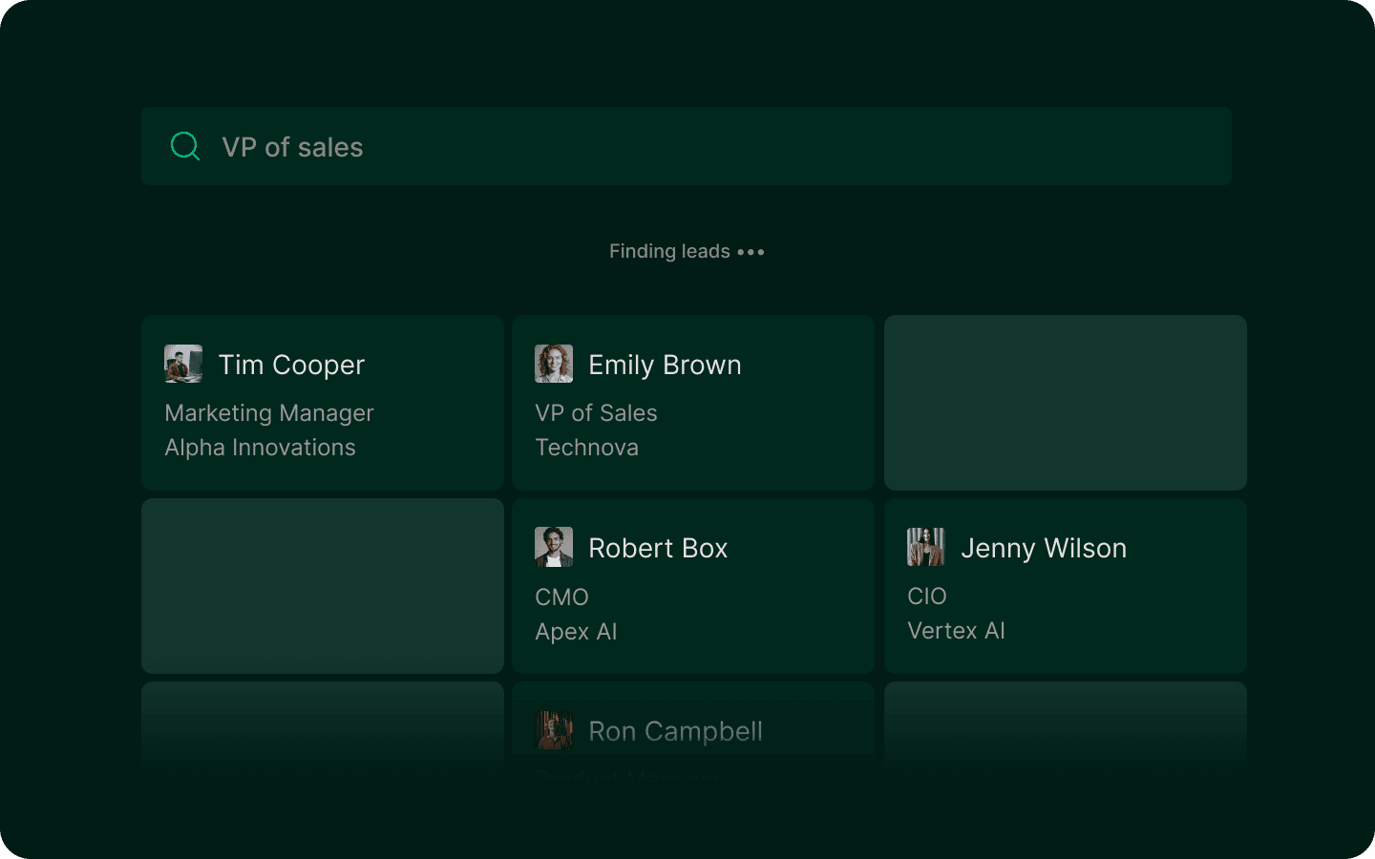Click the 'Alpha Innovations' company name
1375x859 pixels.
click(260, 448)
